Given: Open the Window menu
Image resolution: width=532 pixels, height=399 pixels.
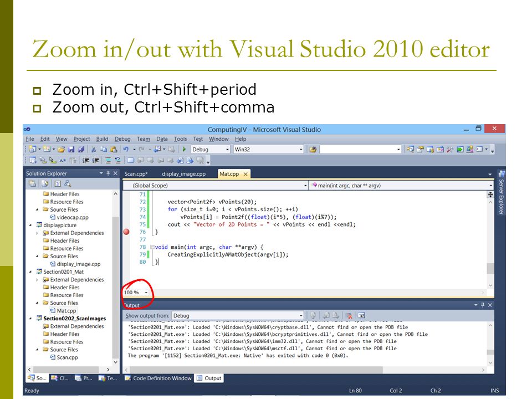Looking at the screenshot, I should [218, 139].
